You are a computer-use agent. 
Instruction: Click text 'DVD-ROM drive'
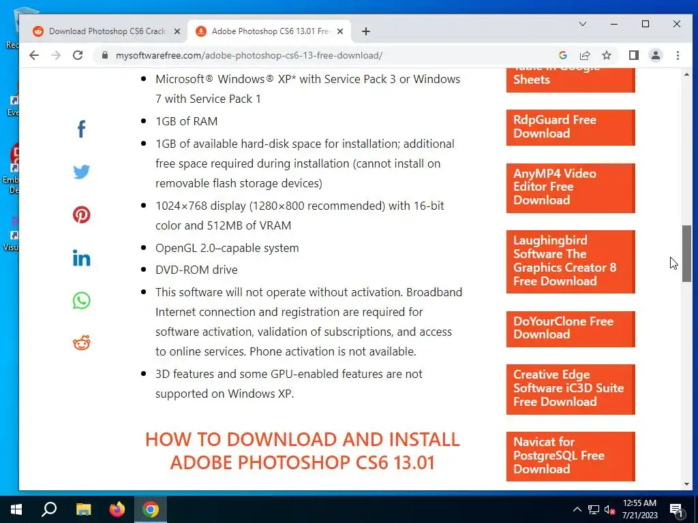(196, 270)
